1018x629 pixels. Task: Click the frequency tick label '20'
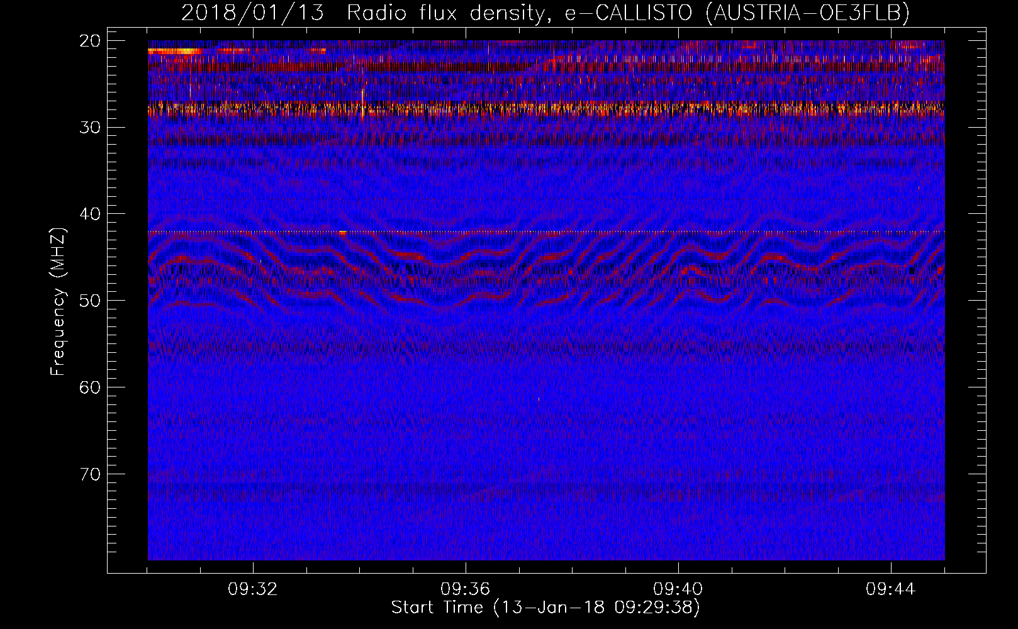pyautogui.click(x=91, y=41)
